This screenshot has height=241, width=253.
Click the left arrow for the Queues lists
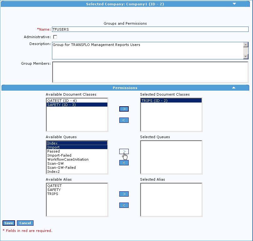tap(124, 163)
